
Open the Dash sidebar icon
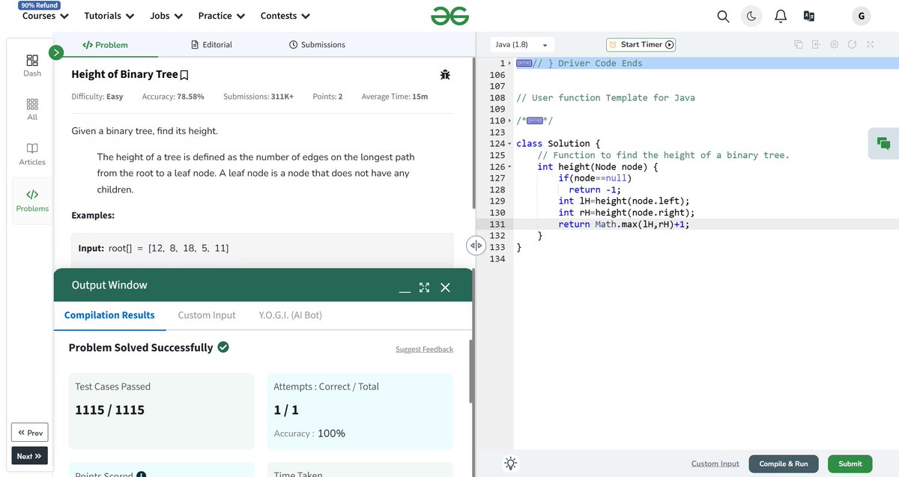[x=32, y=65]
